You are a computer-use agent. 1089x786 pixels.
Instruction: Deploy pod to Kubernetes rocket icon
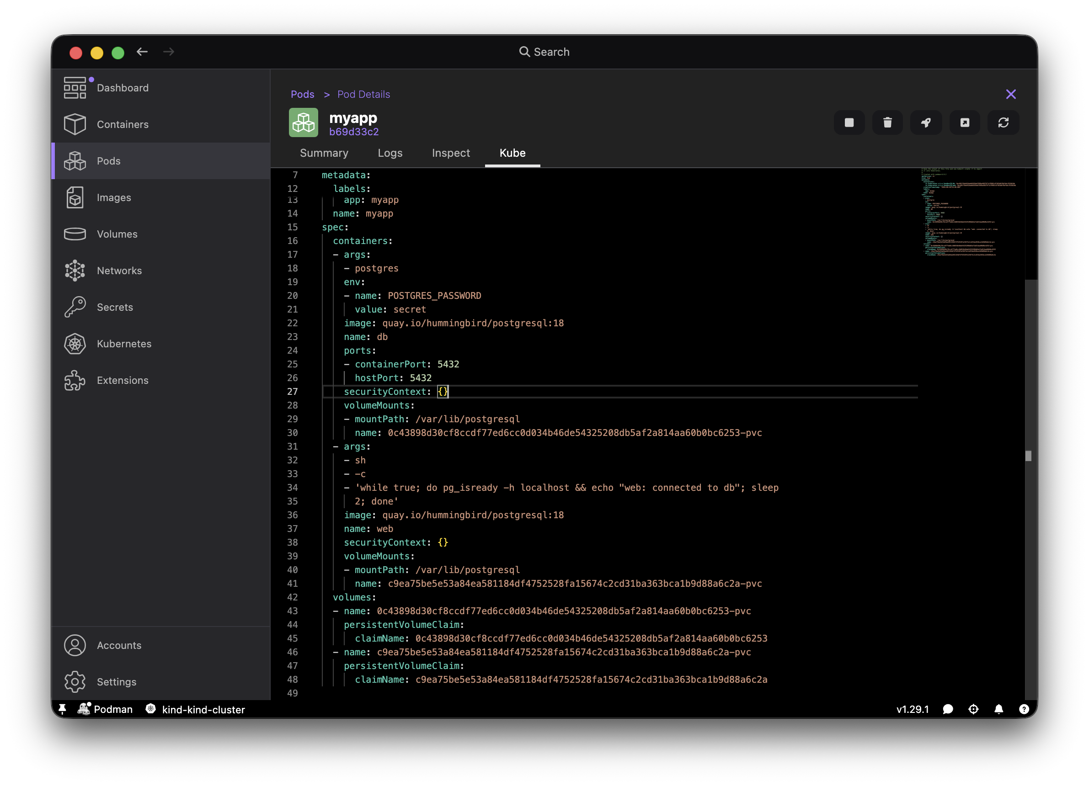coord(926,123)
